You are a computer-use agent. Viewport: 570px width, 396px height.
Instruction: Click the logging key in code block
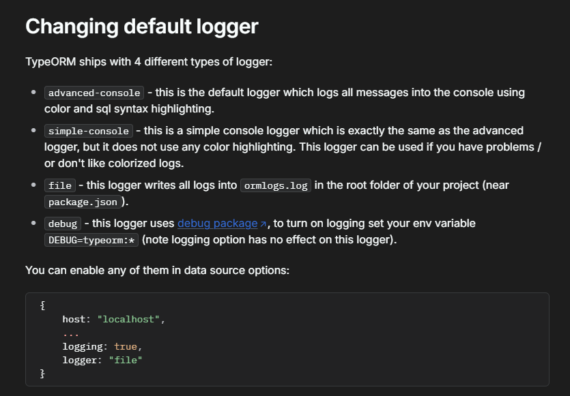83,346
